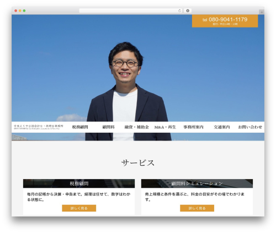276x233 pixels.
Task: Click the yellow minimize window button
Action: 20,11
